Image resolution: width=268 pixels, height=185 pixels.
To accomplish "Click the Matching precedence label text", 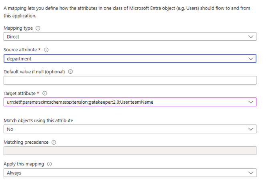I will click(x=26, y=143).
